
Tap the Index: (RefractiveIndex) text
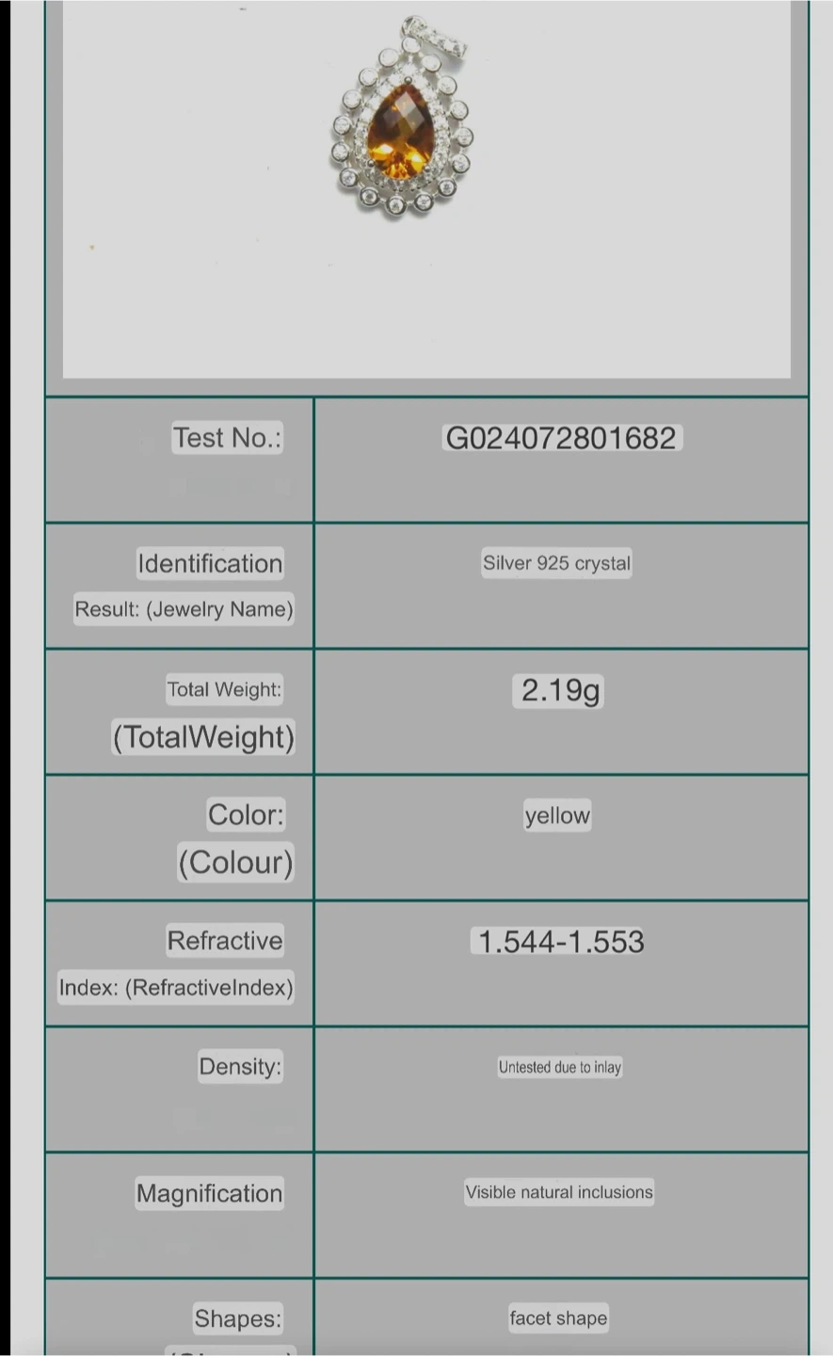coord(176,987)
